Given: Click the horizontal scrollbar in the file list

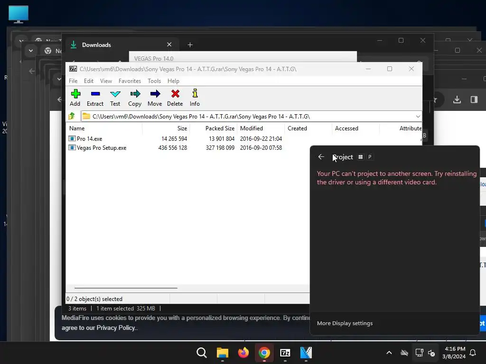Looking at the screenshot, I should click(x=126, y=288).
